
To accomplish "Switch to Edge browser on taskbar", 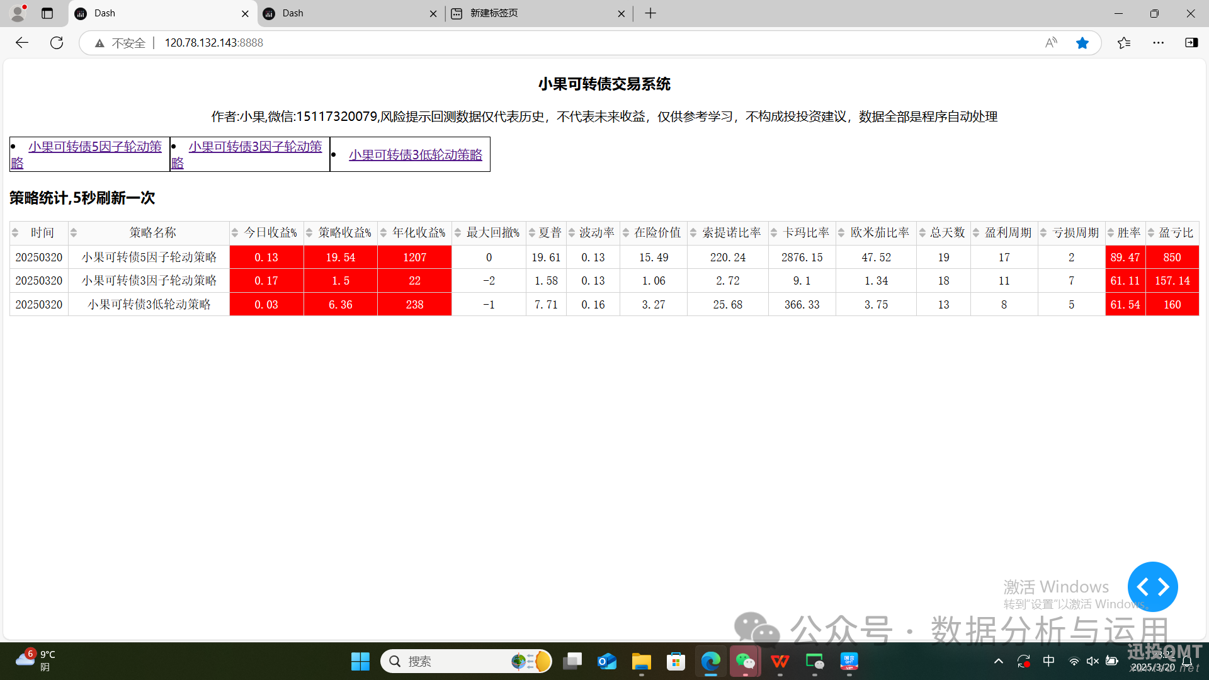I will (x=711, y=661).
